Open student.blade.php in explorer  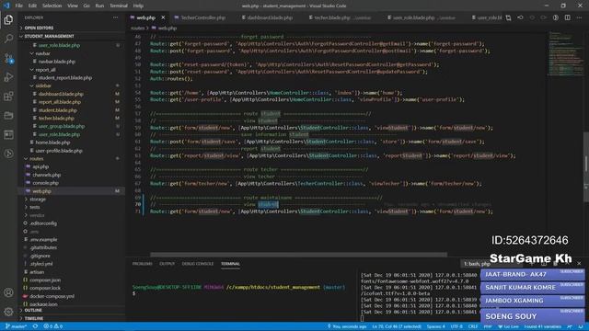(57, 110)
